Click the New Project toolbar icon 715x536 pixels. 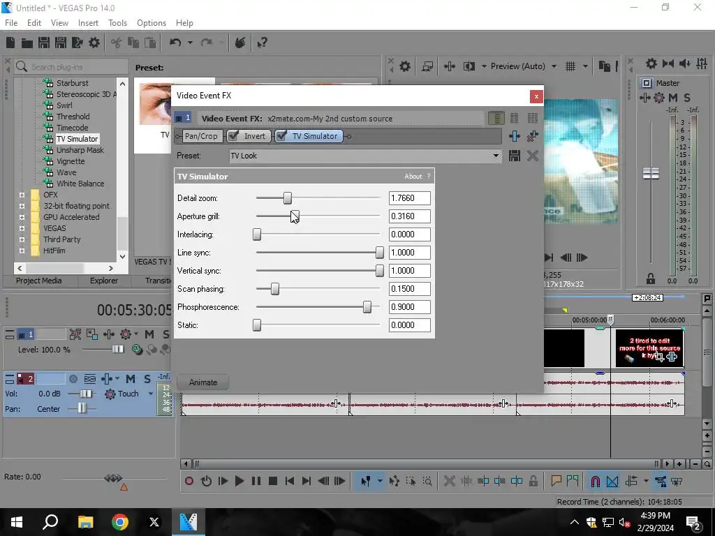(x=10, y=43)
